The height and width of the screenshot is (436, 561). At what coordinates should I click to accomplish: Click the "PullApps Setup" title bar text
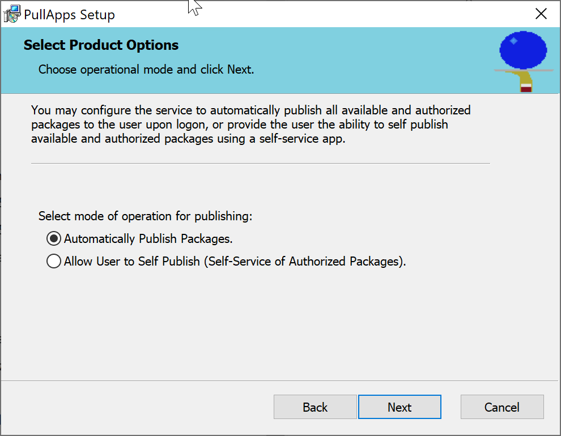69,15
